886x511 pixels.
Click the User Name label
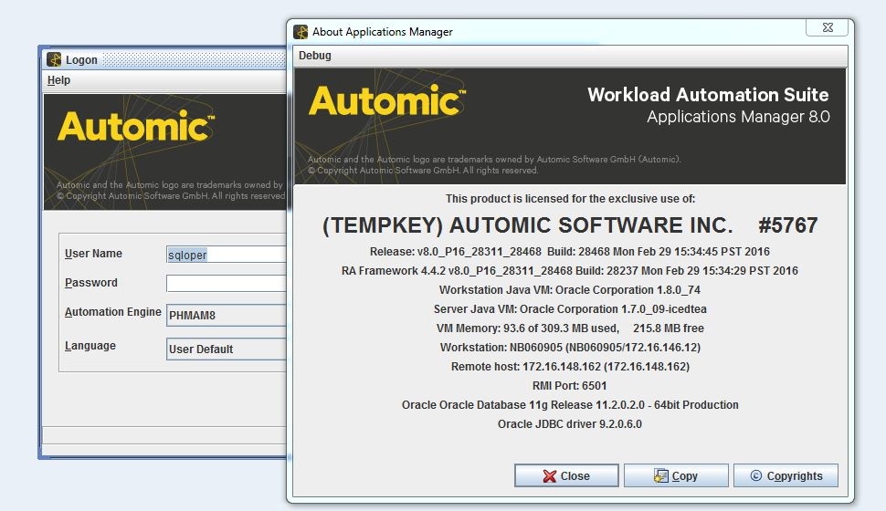93,254
